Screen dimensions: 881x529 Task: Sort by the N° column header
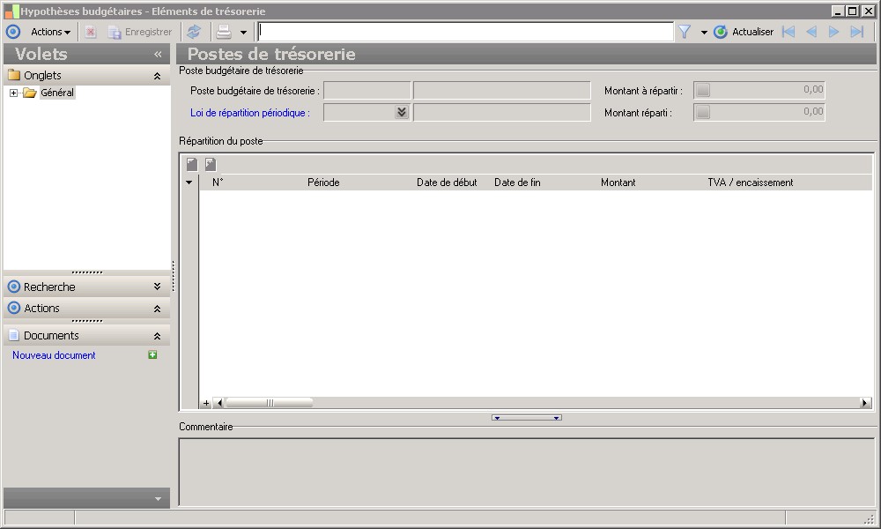click(x=218, y=183)
